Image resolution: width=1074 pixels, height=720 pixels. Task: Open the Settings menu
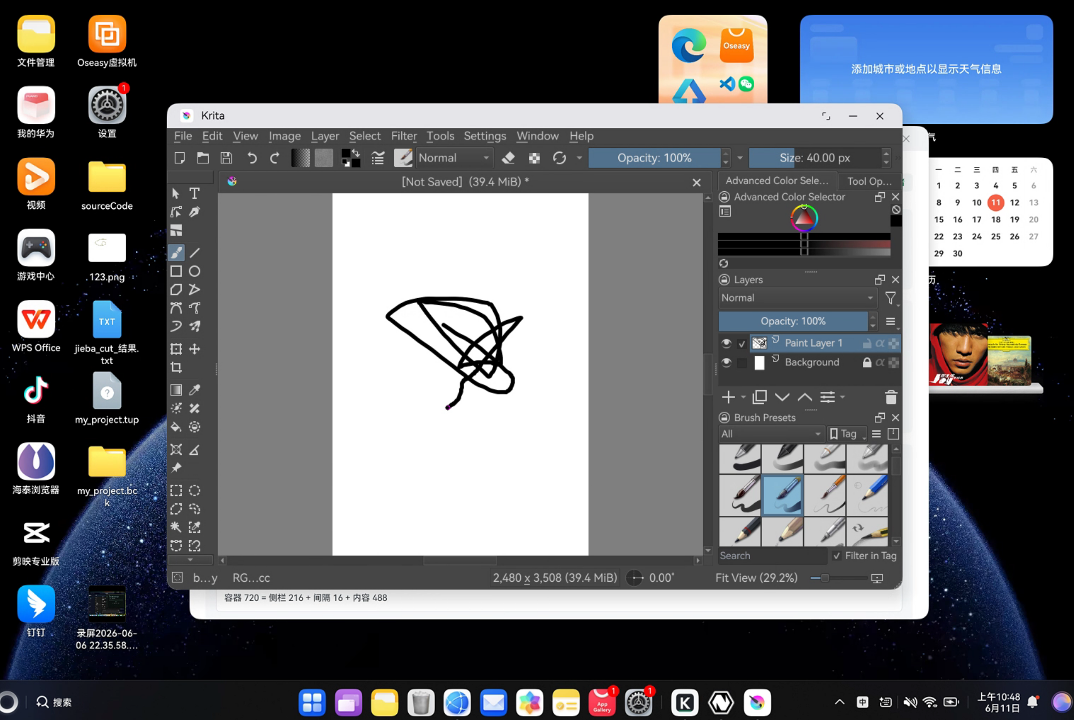[485, 136]
